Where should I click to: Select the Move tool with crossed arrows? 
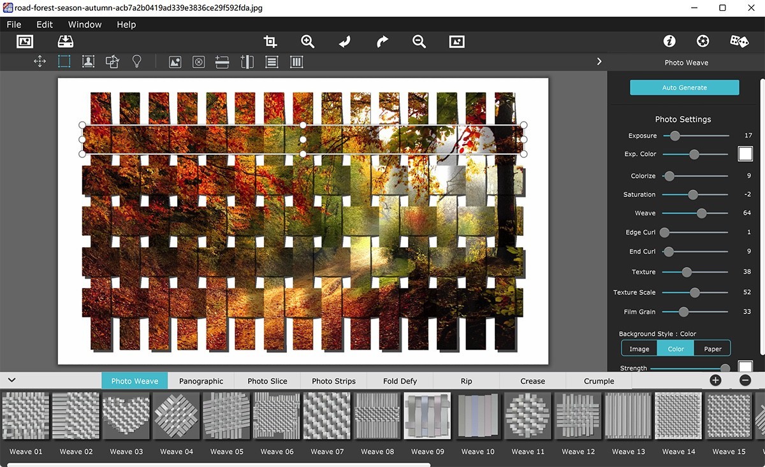pyautogui.click(x=40, y=61)
